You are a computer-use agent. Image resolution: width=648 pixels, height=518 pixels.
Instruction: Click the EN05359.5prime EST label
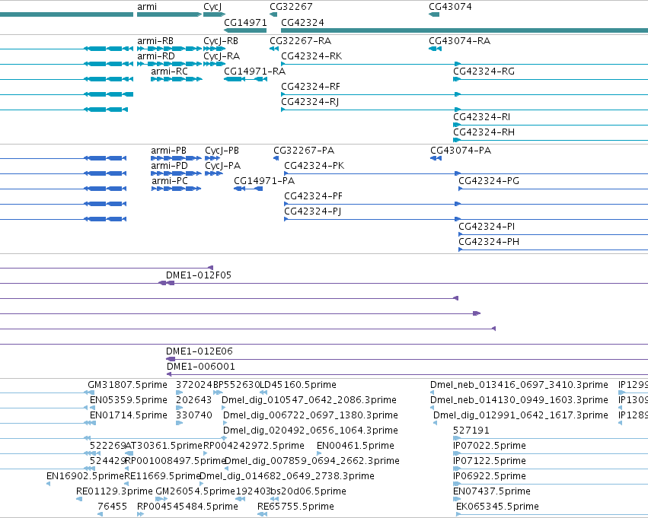tap(129, 400)
